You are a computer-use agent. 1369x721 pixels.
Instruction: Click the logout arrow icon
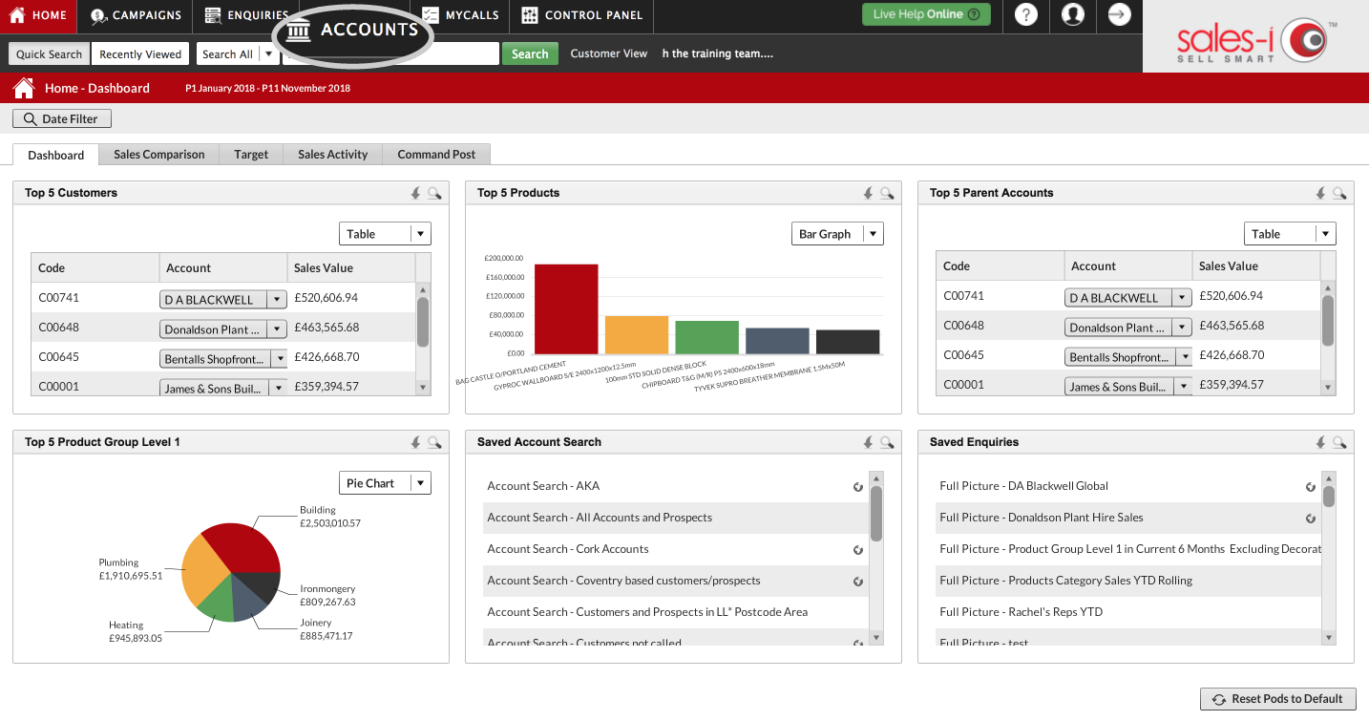(1120, 14)
